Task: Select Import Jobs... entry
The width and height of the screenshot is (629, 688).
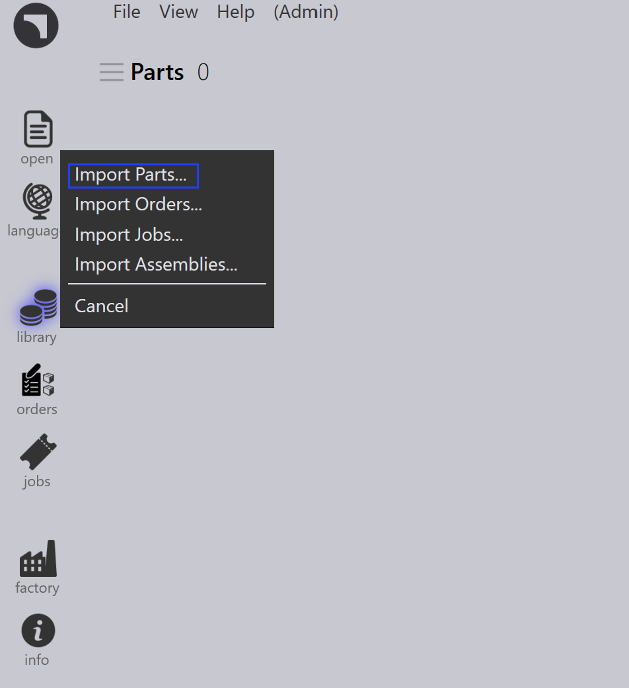Action: (129, 235)
